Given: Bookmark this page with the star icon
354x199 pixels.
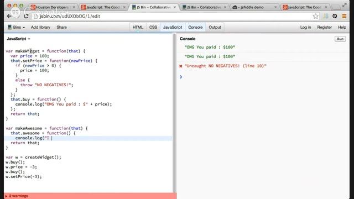Looking at the screenshot, I should (x=315, y=16).
